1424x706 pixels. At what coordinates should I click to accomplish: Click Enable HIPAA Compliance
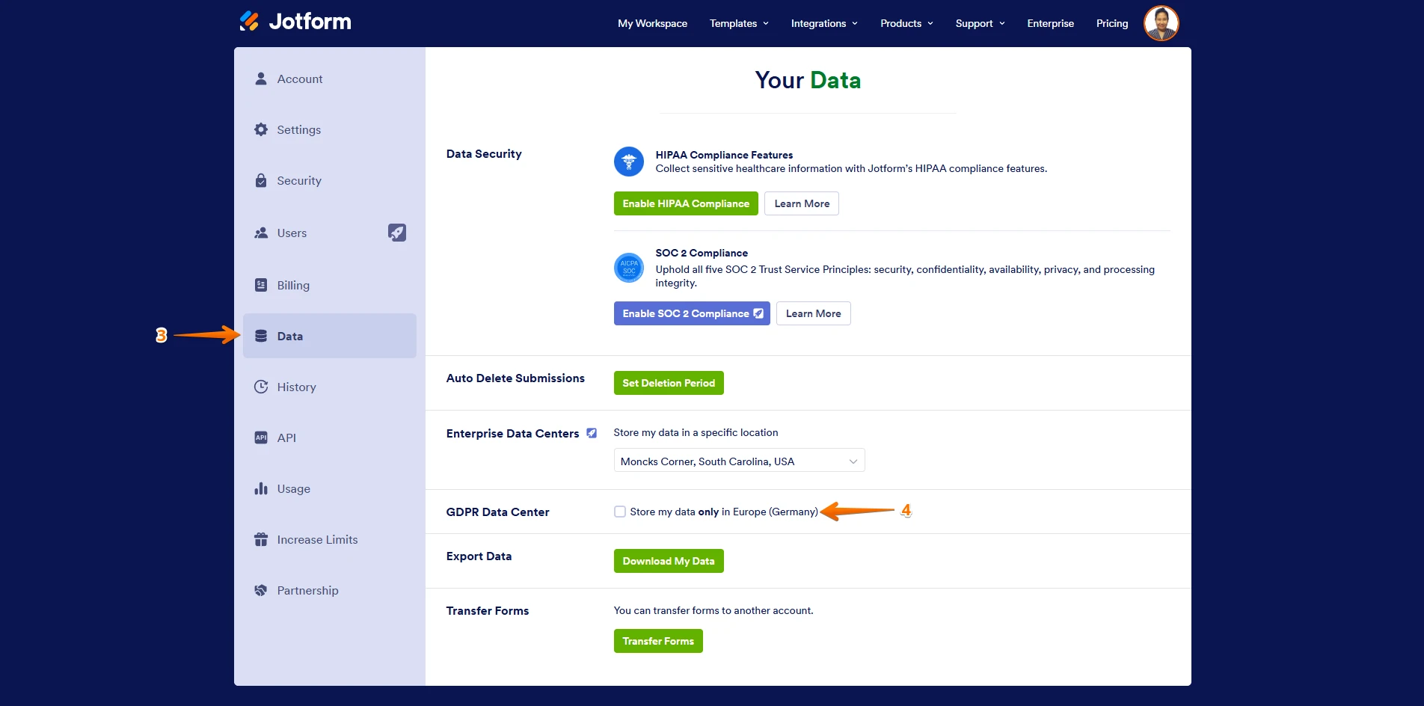click(x=685, y=203)
